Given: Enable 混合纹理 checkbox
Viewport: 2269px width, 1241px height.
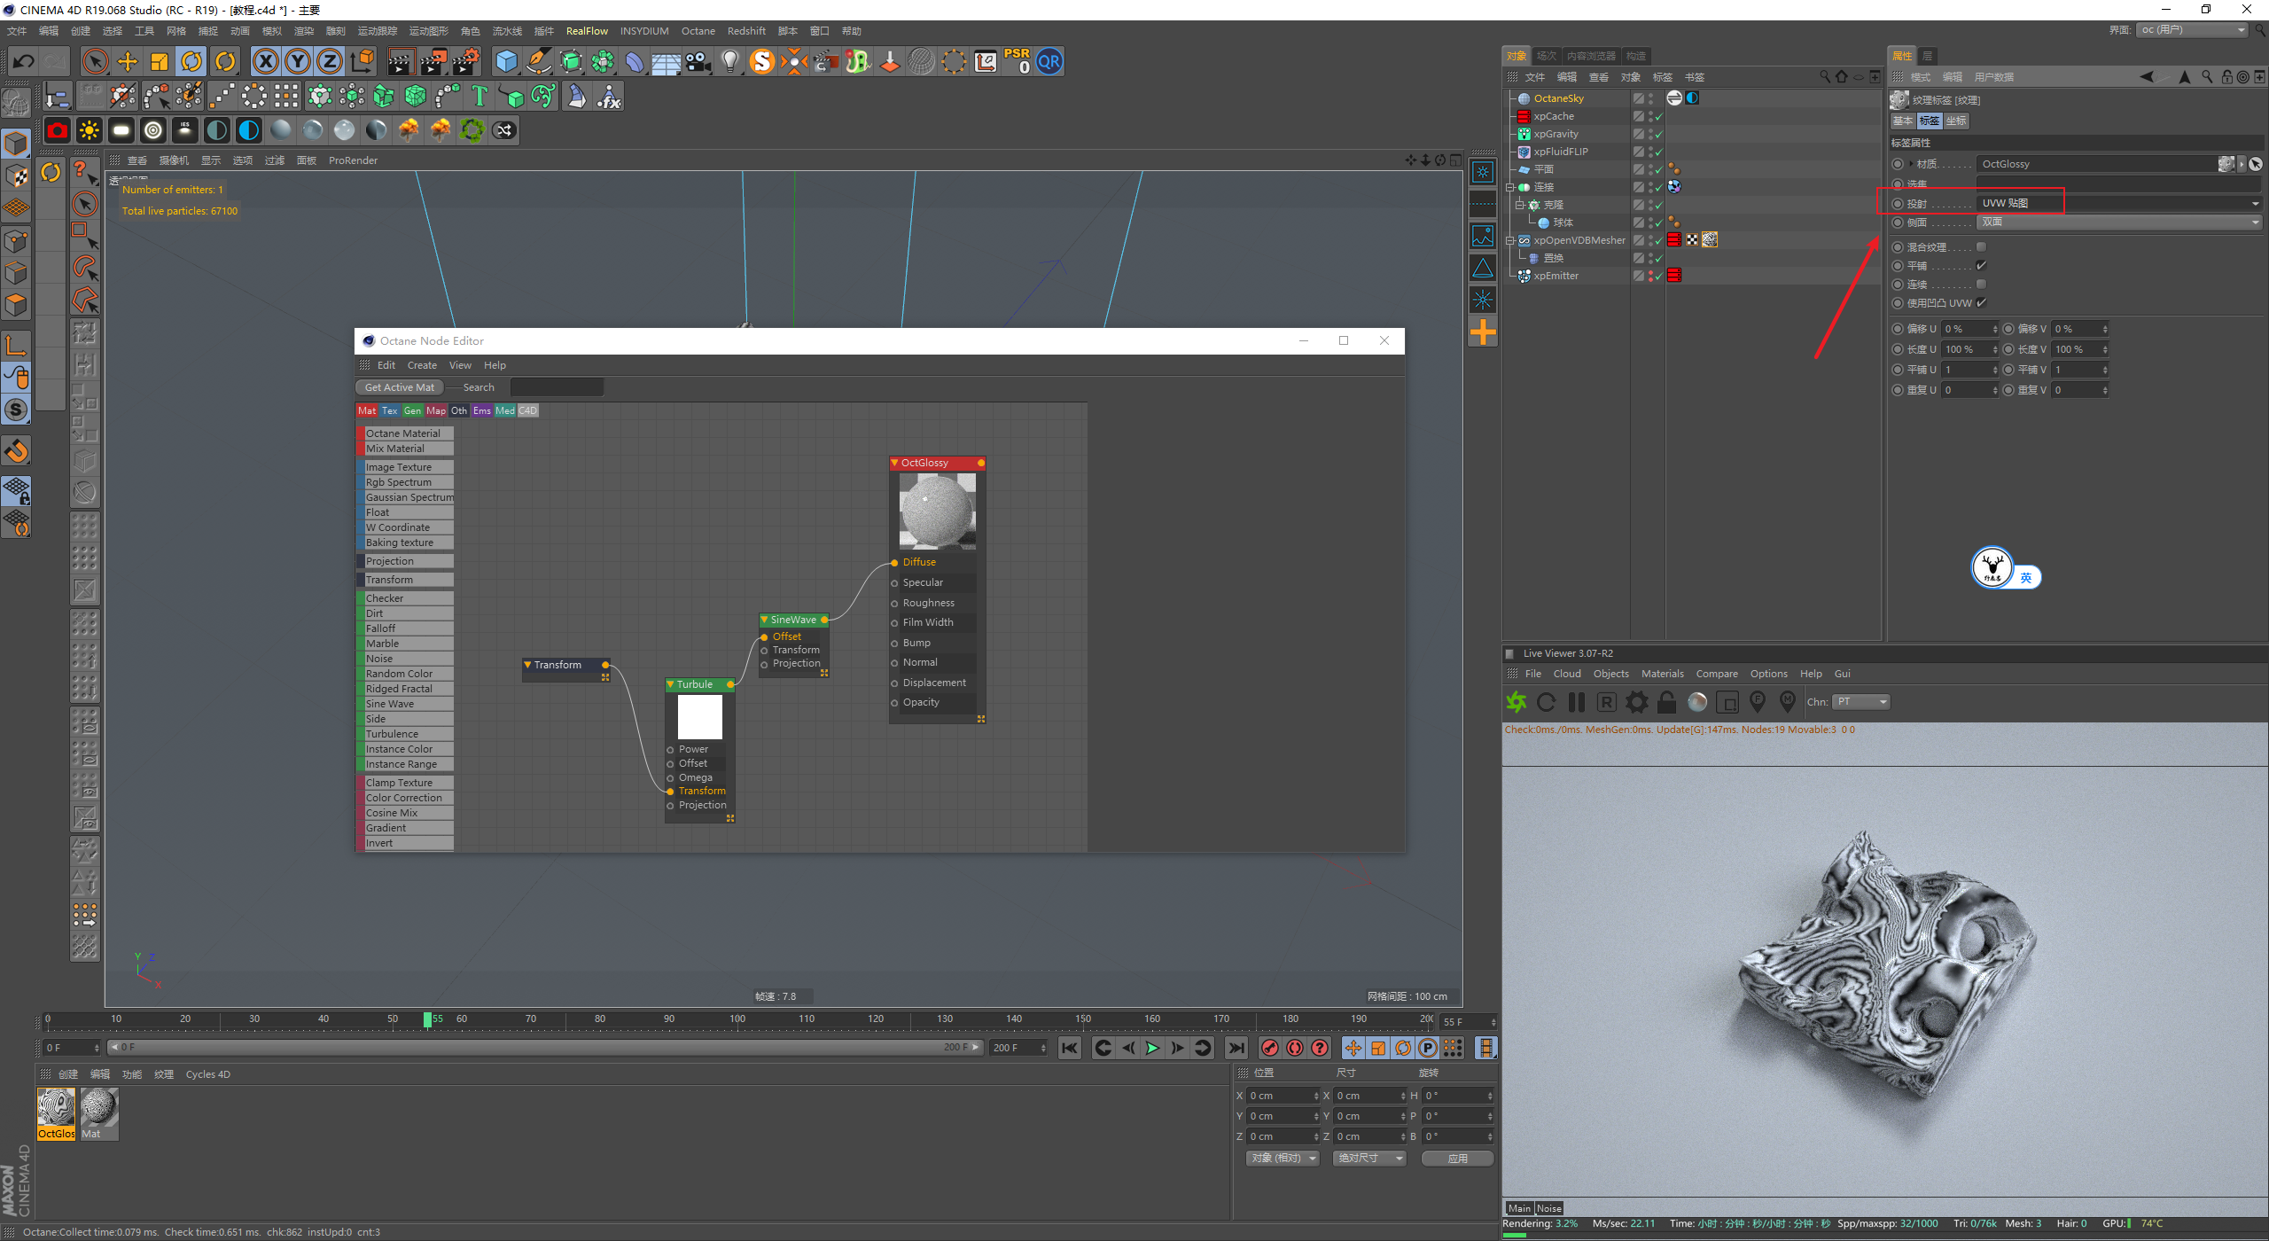Looking at the screenshot, I should point(1982,247).
